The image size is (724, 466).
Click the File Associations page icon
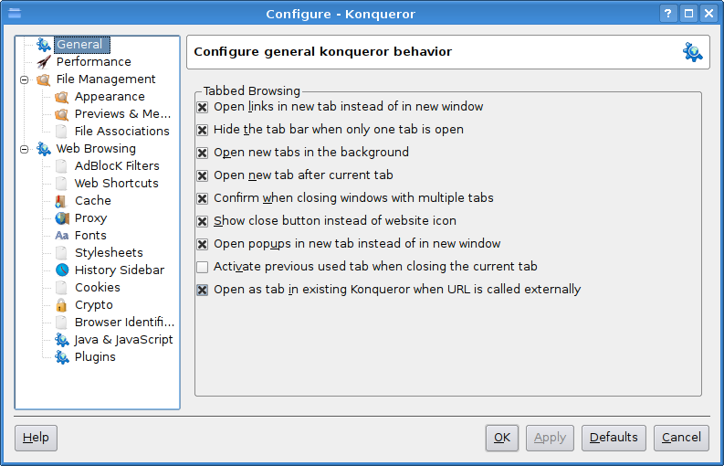[61, 132]
